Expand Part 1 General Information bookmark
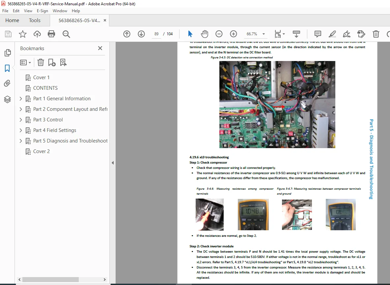The image size is (390, 285). [21, 99]
